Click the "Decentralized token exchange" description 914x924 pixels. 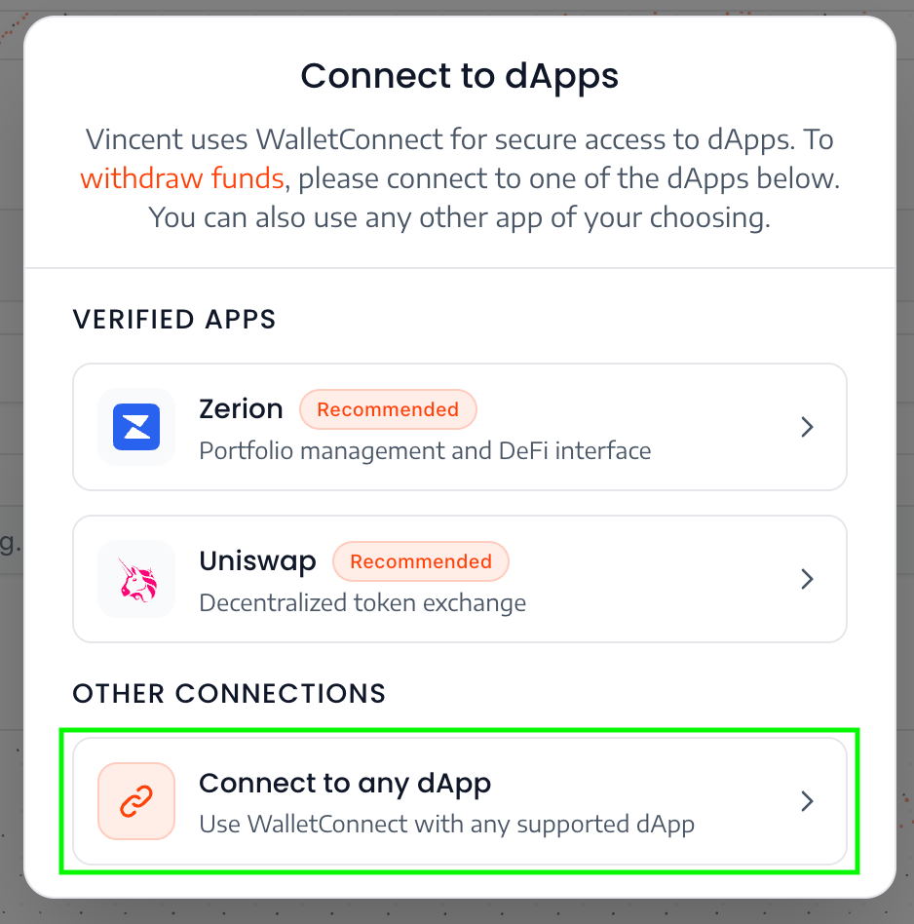click(362, 602)
